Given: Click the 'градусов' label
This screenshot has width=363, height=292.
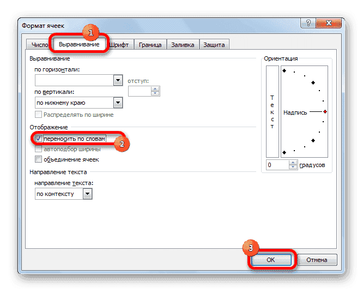Looking at the screenshot, I should click(x=312, y=165).
